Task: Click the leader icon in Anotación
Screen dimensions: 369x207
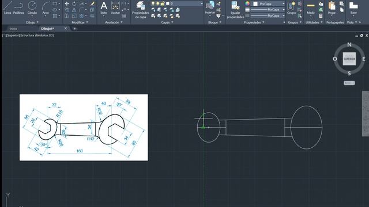Action: [x=124, y=10]
